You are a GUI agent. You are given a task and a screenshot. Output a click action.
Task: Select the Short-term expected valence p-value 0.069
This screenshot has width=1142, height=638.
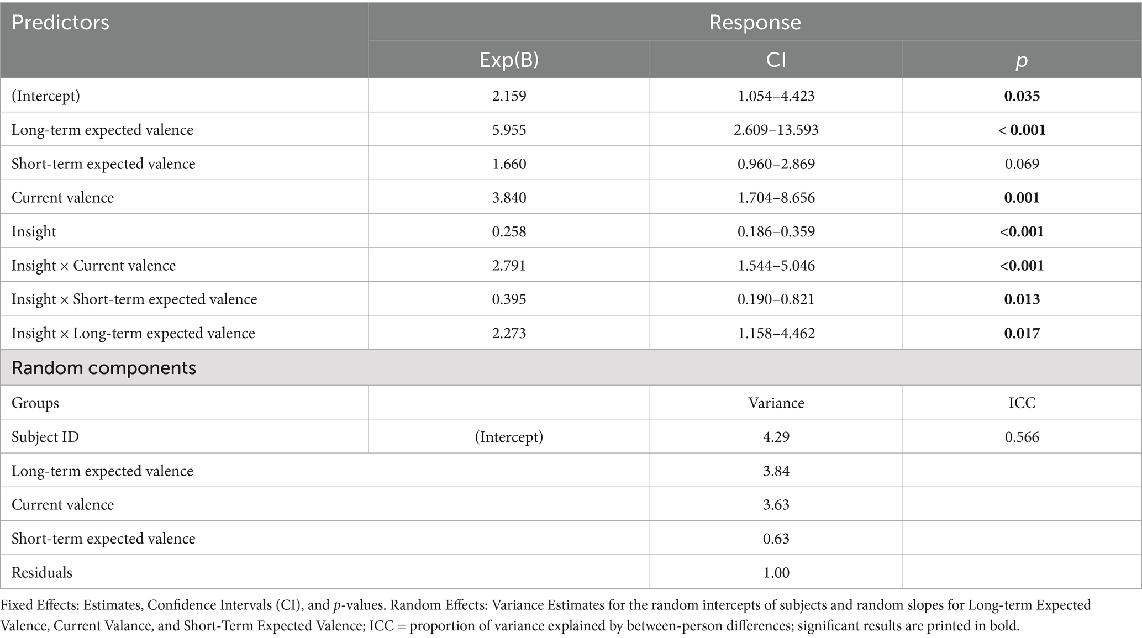click(1022, 164)
